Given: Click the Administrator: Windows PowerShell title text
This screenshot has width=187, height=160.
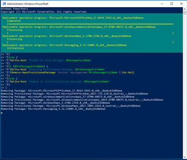Looking at the screenshot, I should [x=28, y=4].
